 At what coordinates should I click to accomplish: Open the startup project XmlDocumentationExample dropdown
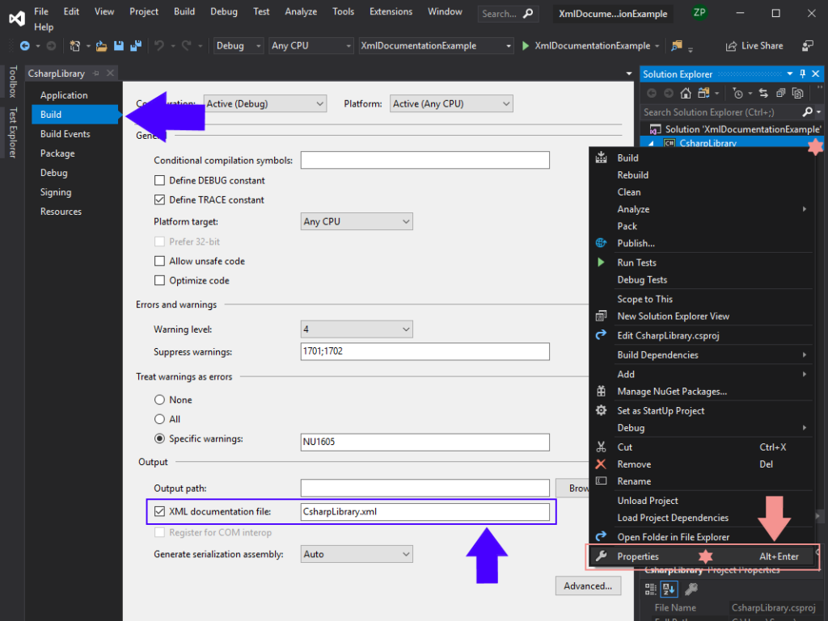tap(436, 46)
